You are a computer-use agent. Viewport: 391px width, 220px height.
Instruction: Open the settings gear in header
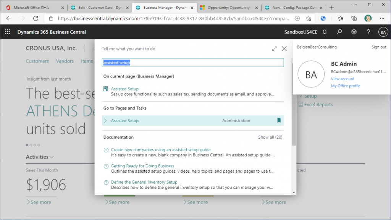click(354, 32)
